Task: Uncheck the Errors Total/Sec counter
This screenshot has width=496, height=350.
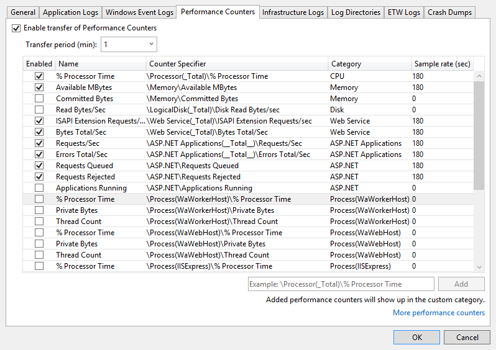Action: (x=39, y=154)
